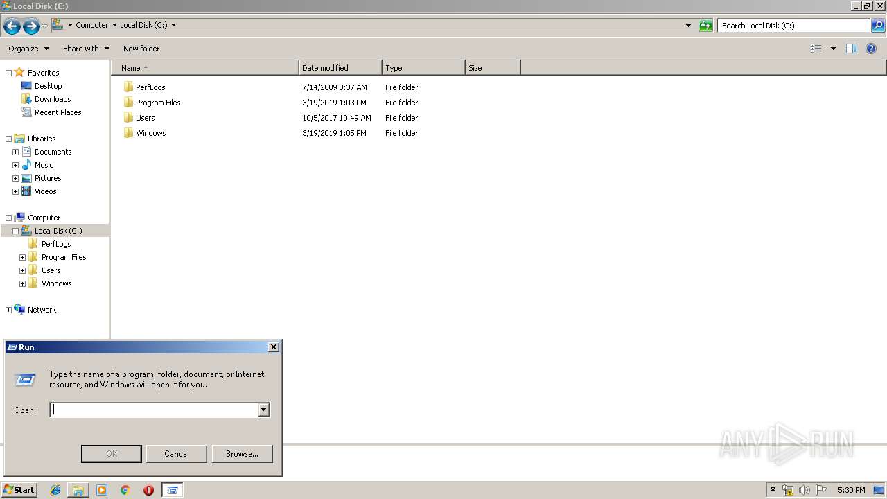Click the Search Local Disk (C:) box
The height and width of the screenshot is (499, 887).
pyautogui.click(x=793, y=26)
